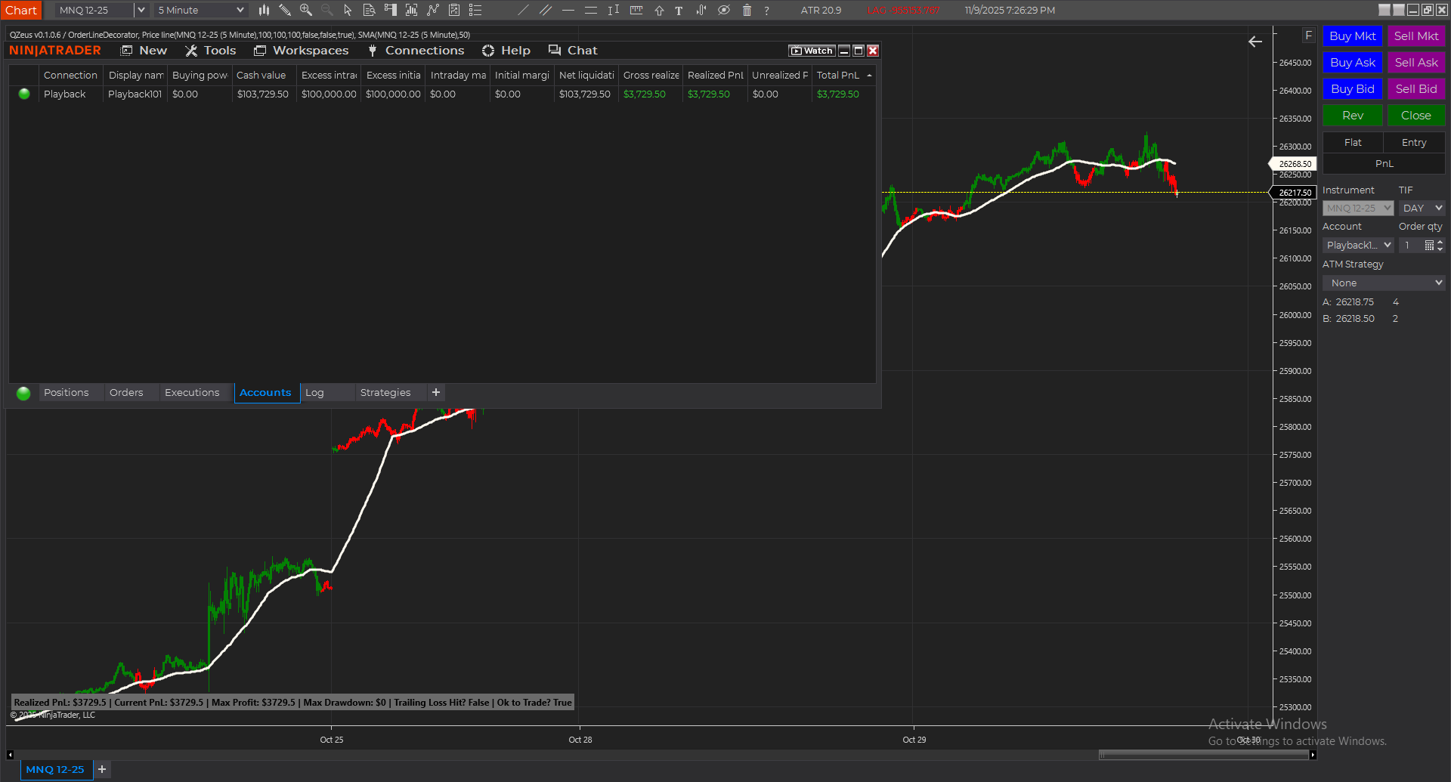Expand the ATM Strategy dropdown

coord(1384,283)
